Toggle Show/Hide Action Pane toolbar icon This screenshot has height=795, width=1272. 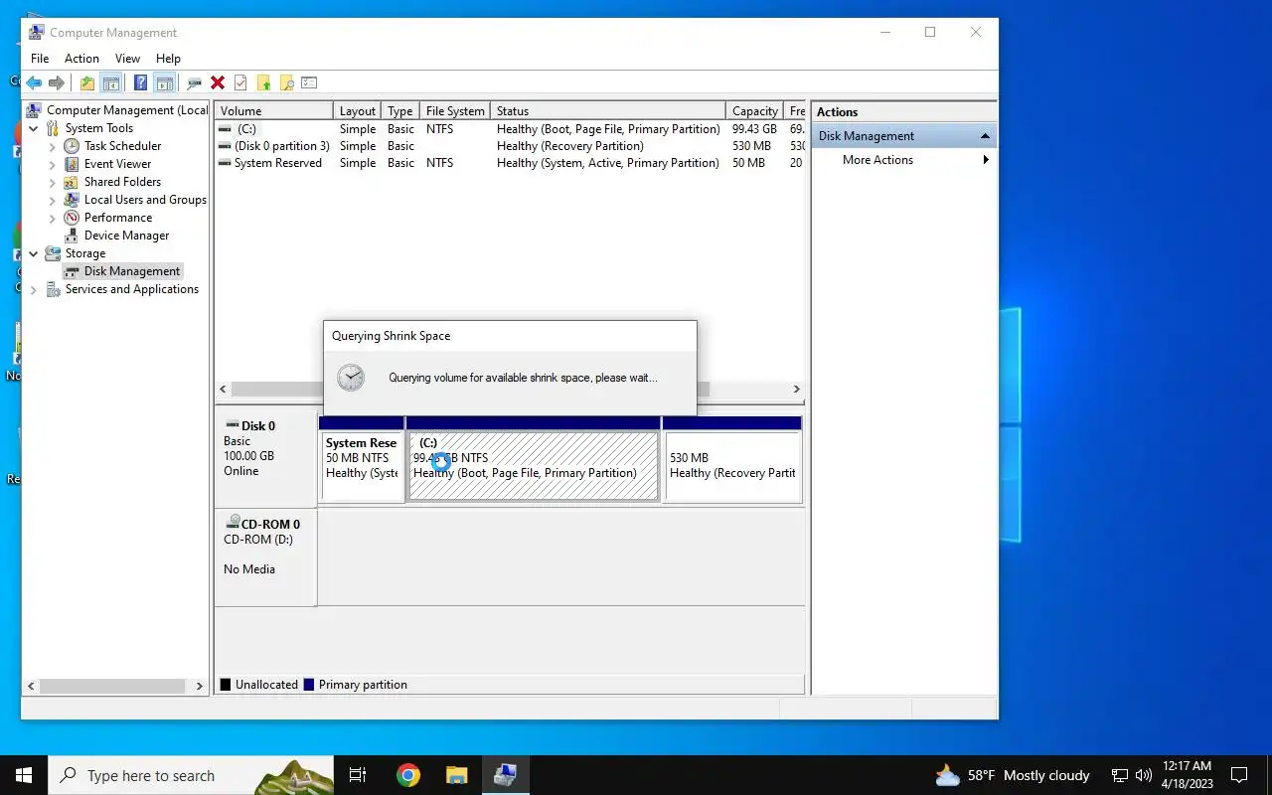click(164, 83)
